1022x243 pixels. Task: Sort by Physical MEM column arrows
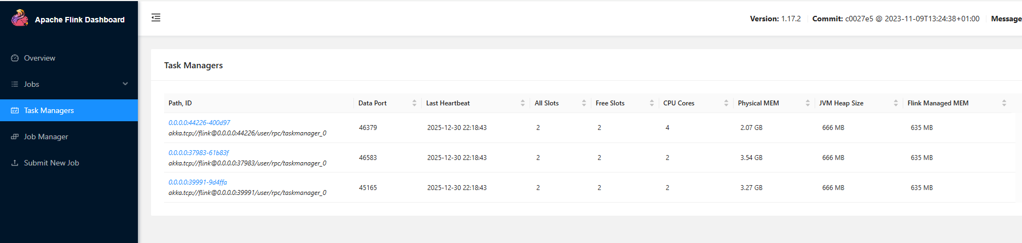point(808,103)
